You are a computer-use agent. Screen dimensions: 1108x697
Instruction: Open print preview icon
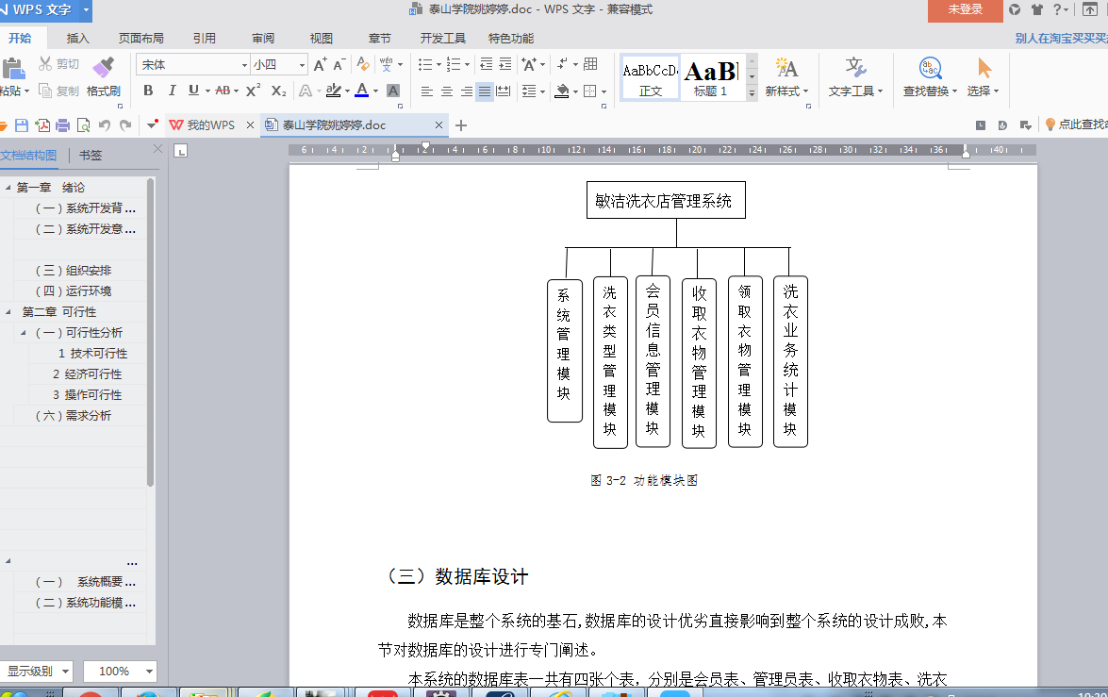point(83,125)
